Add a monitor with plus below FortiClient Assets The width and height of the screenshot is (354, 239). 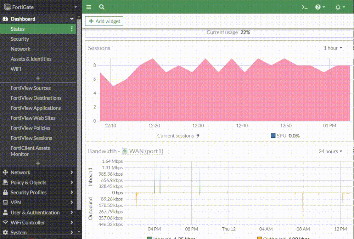(x=38, y=163)
